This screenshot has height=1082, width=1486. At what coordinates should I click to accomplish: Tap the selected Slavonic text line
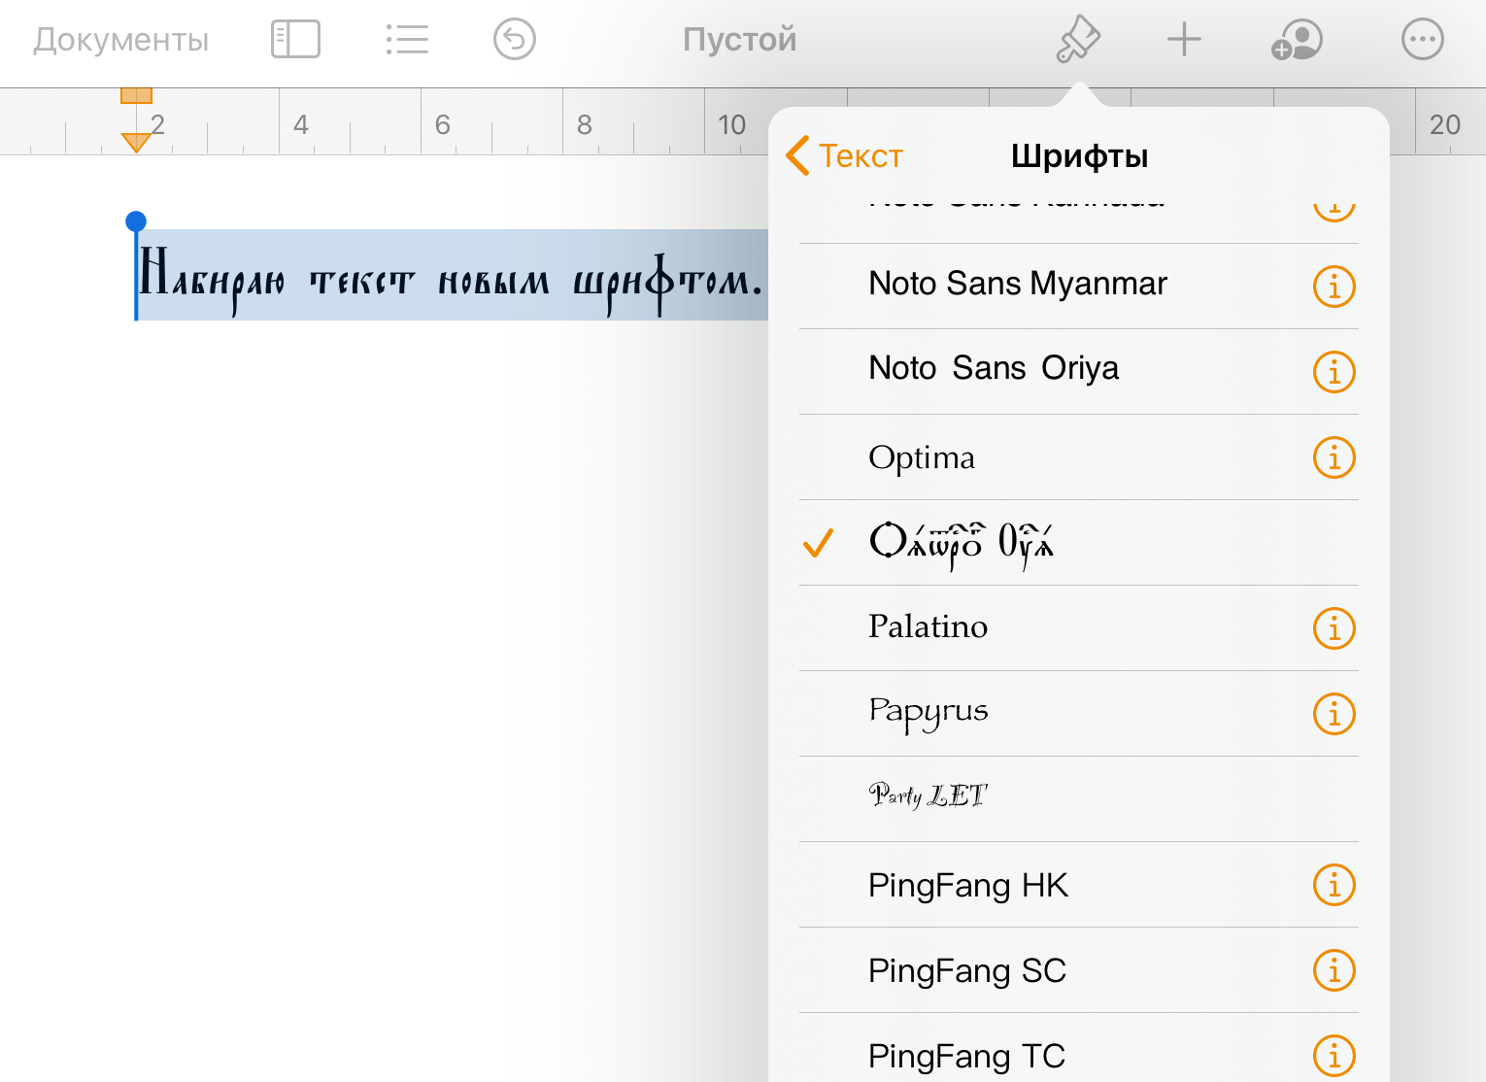coord(450,281)
